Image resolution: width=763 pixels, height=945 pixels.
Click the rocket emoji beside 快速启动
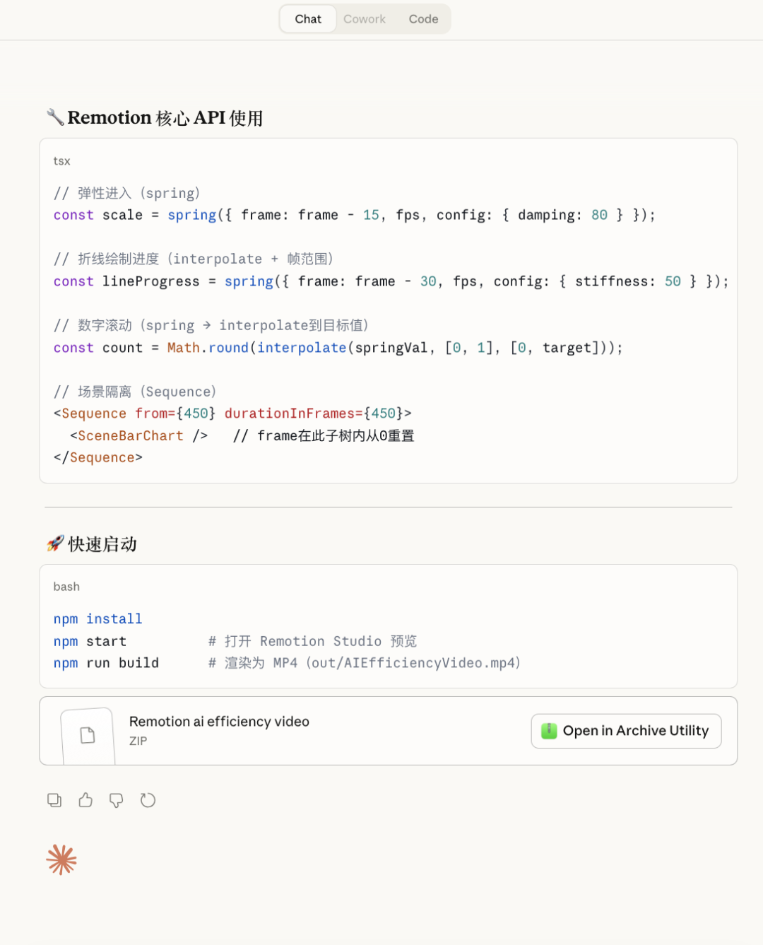coord(55,544)
